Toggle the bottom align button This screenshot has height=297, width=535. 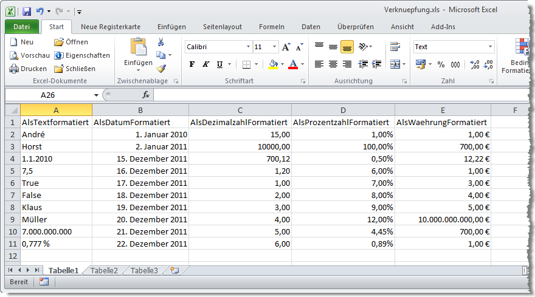347,47
